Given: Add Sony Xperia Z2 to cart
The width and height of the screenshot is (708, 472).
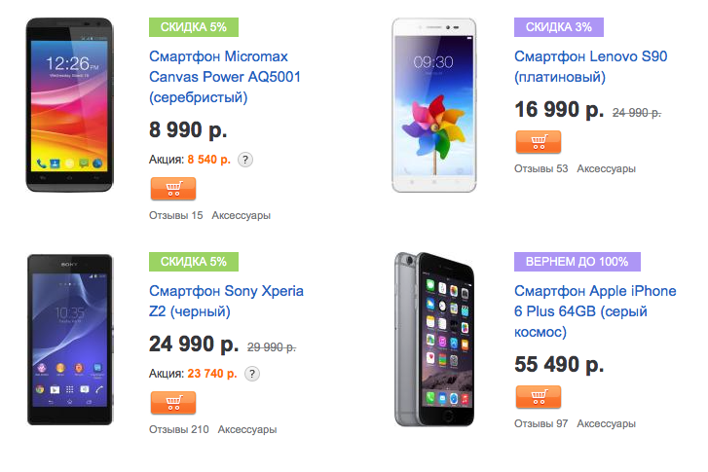Looking at the screenshot, I should pos(173,402).
